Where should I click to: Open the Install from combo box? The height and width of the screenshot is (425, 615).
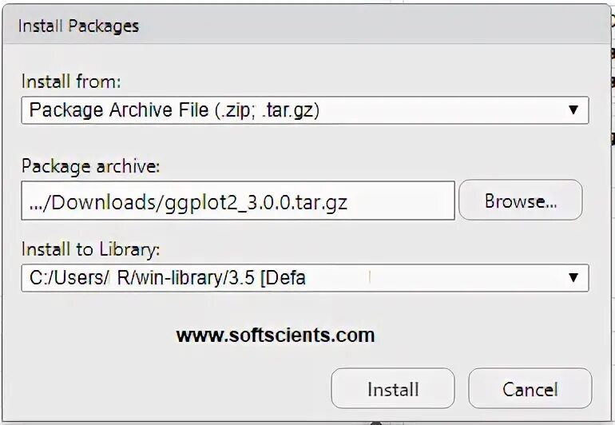click(x=304, y=110)
